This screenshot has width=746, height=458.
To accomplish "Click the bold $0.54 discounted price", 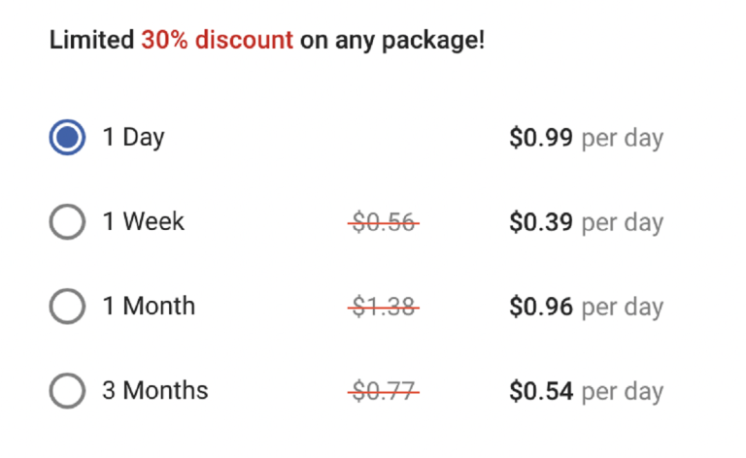I will [x=541, y=392].
